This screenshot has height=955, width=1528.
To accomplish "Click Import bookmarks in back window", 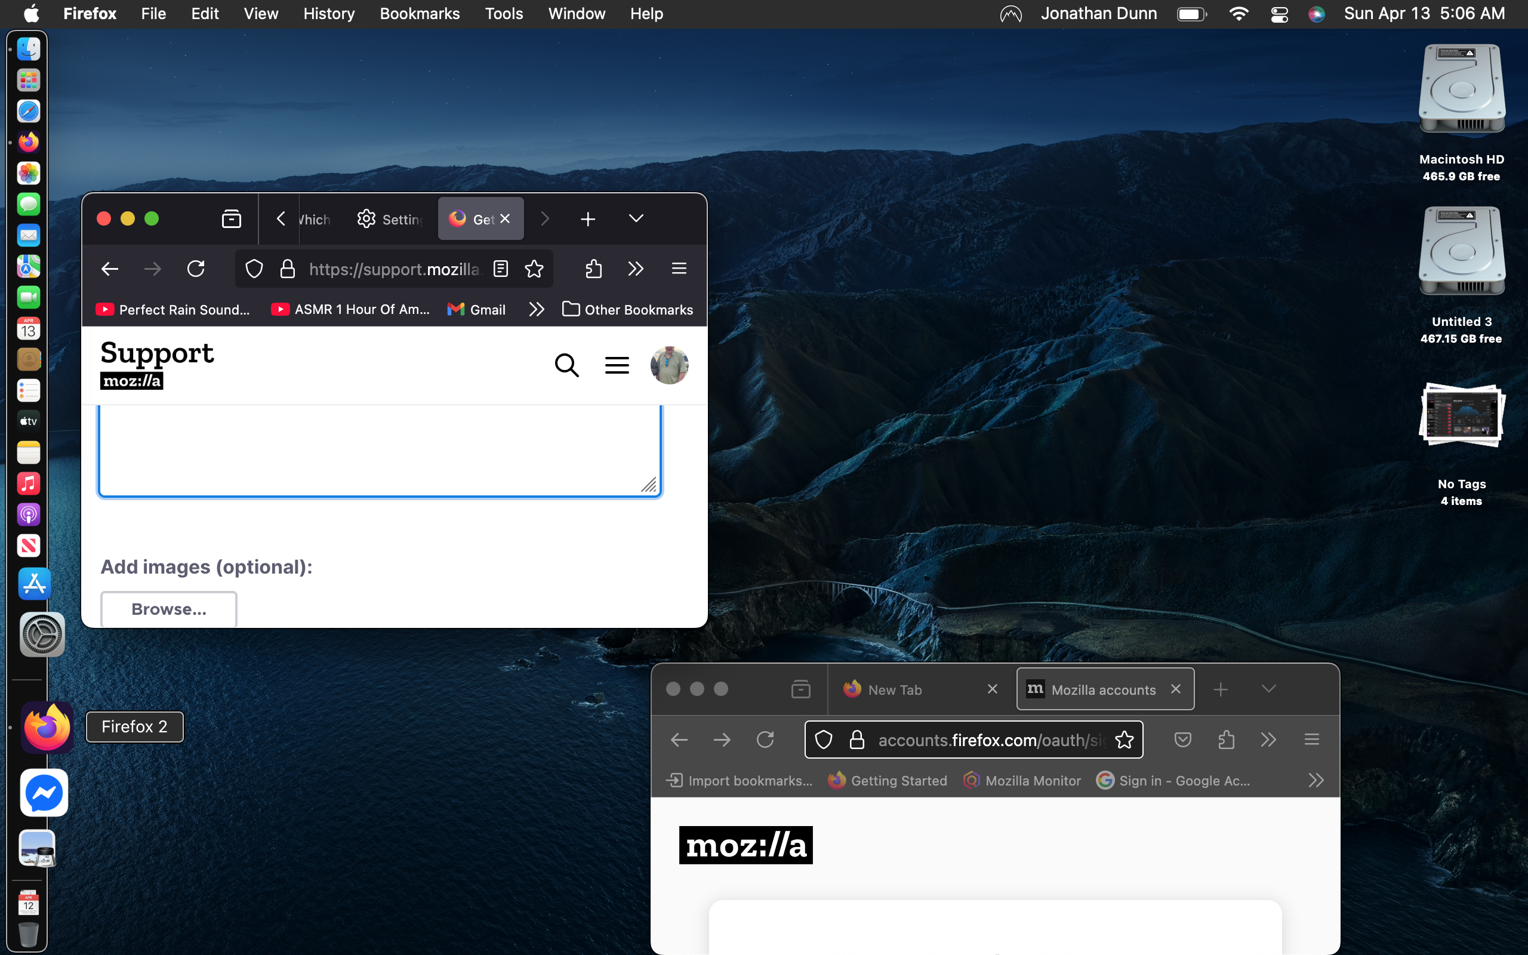I will tap(739, 781).
